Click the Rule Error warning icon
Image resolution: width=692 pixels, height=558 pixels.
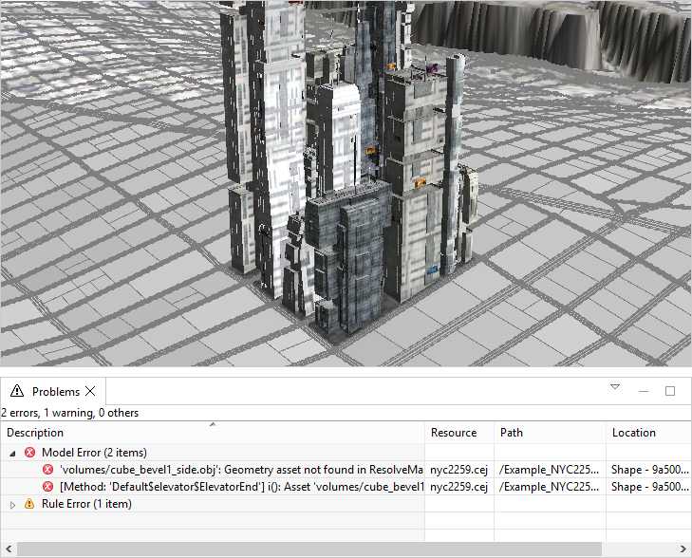[x=29, y=505]
